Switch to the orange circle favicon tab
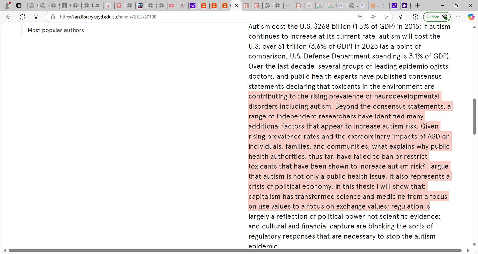478x254 pixels. 373,6
